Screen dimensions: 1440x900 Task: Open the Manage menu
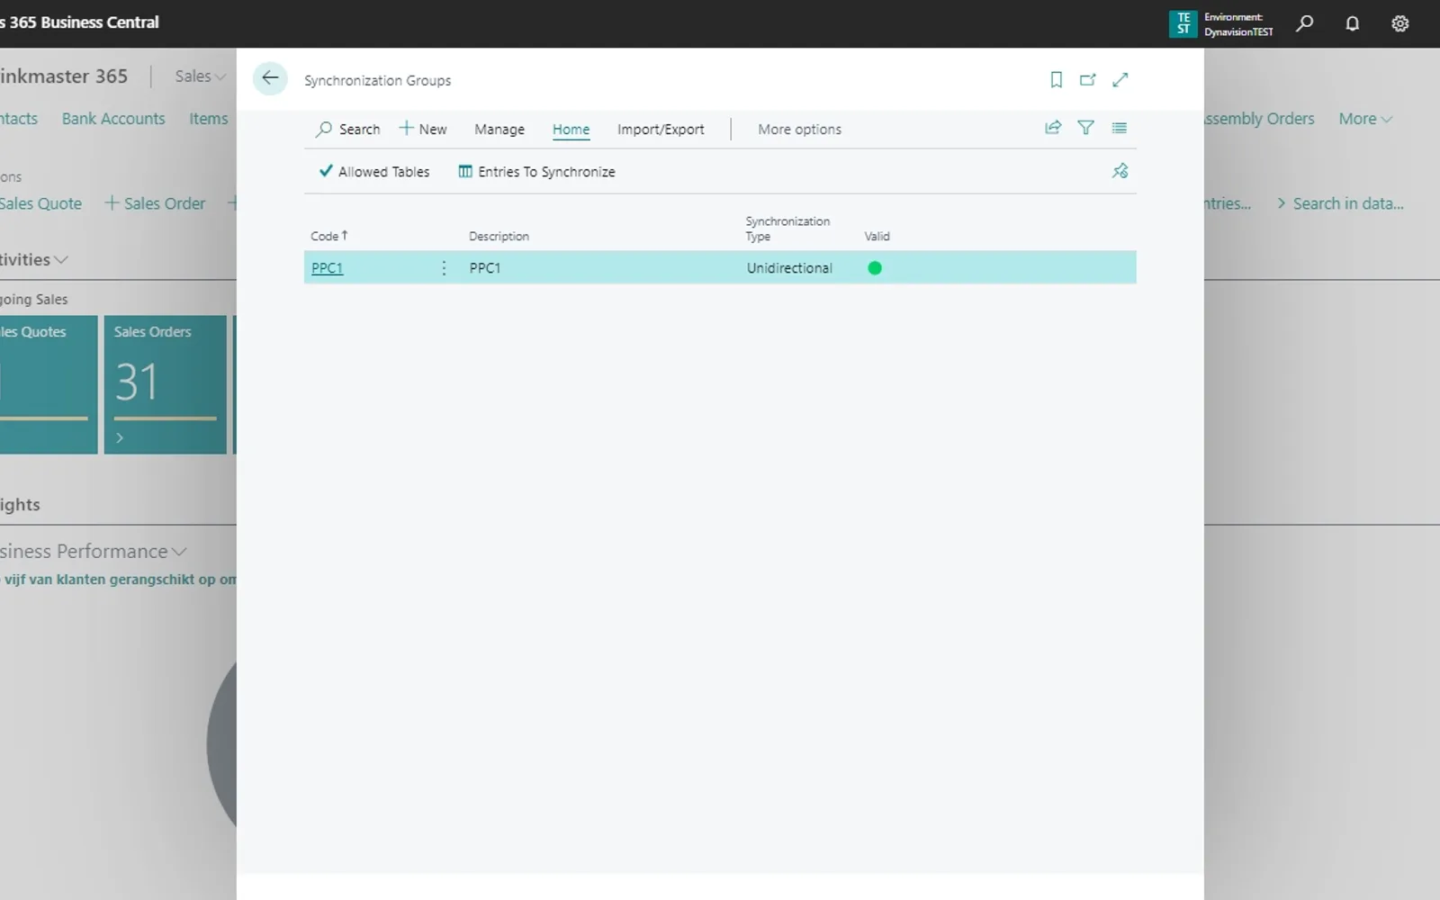[499, 130]
